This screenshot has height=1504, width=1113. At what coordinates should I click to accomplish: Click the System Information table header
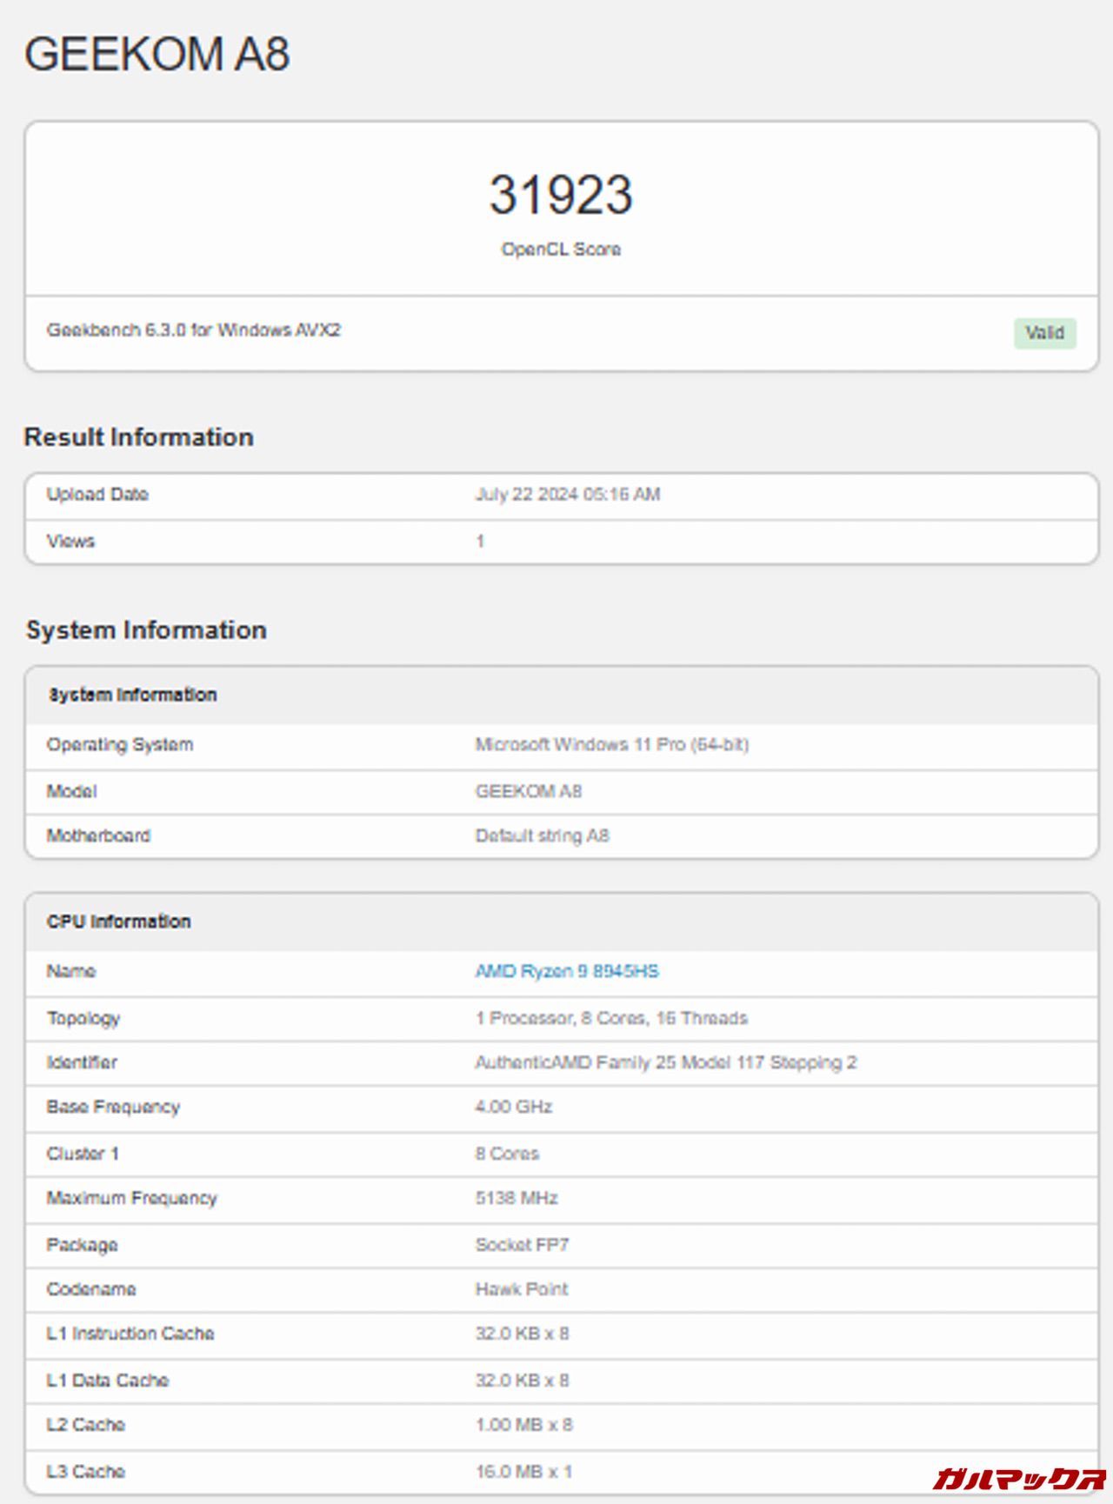132,695
